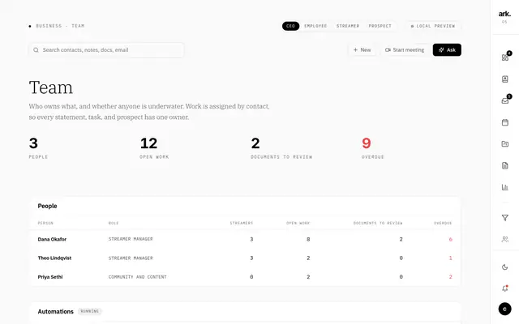The height and width of the screenshot is (324, 519).
Task: Open the contacts book icon in sidebar
Action: tap(504, 79)
